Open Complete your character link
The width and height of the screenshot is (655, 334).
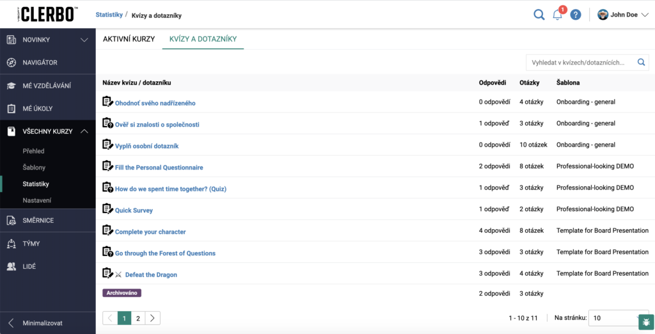[x=150, y=232]
